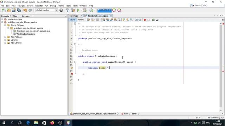Click the green Run Project button
The width and height of the screenshot is (225, 126).
[78, 10]
